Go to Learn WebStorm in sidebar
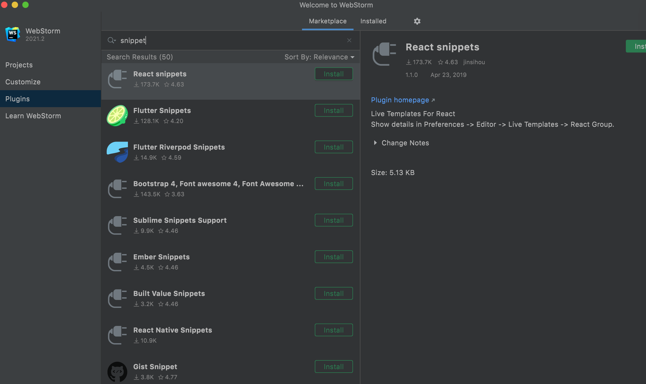The image size is (646, 384). pyautogui.click(x=33, y=116)
